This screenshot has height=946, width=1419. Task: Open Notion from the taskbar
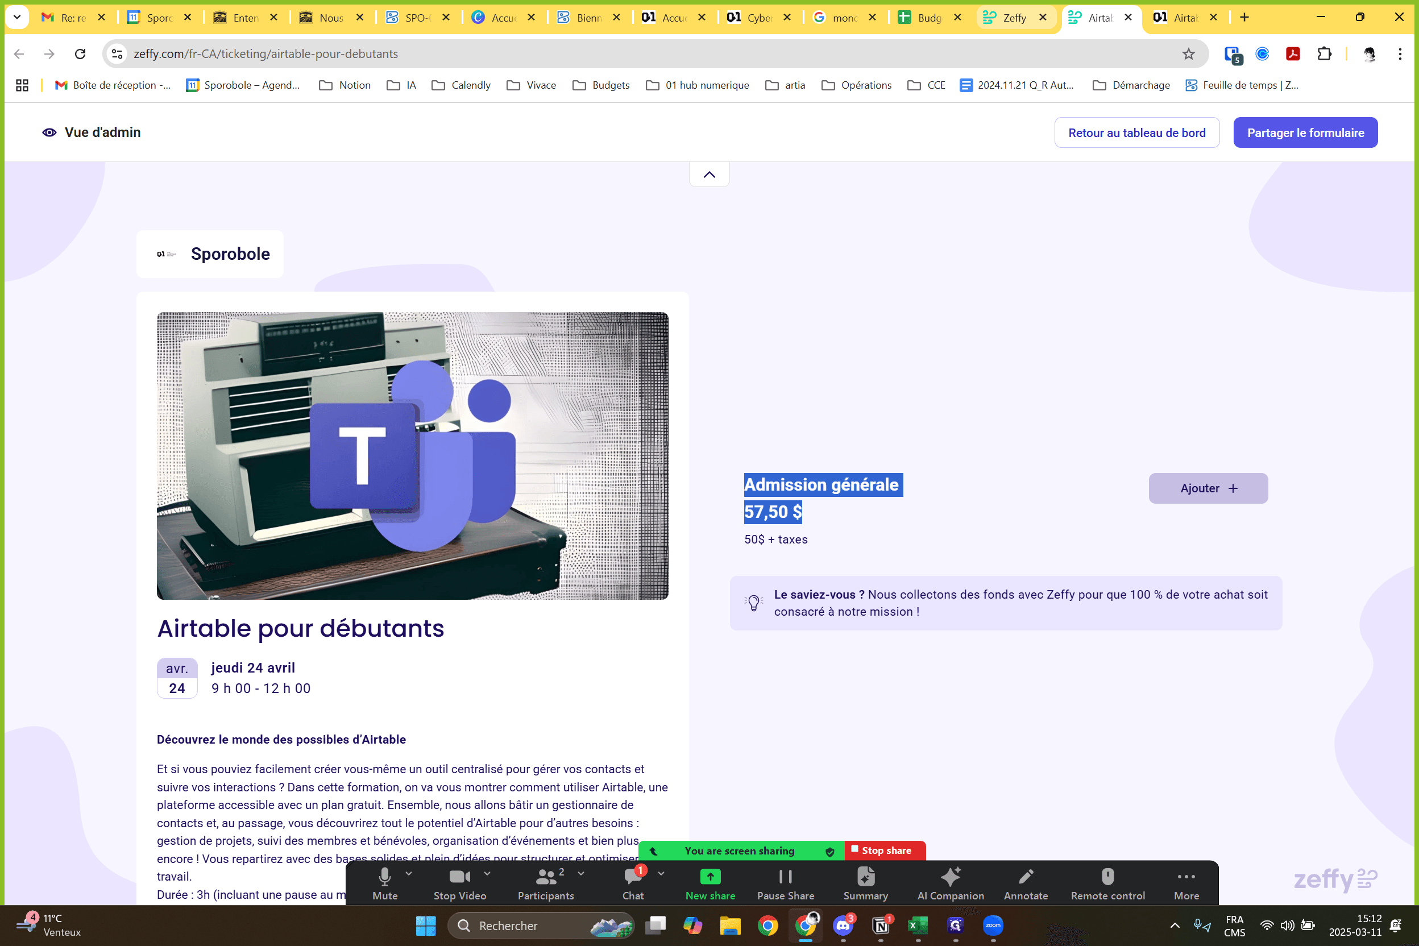[881, 925]
